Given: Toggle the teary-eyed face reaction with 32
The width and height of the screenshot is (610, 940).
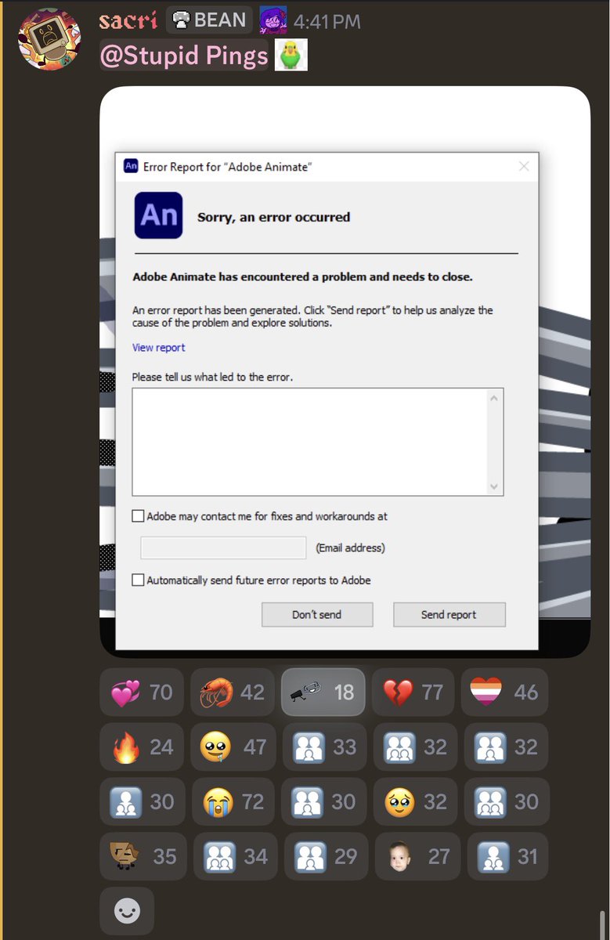Looking at the screenshot, I should click(415, 802).
